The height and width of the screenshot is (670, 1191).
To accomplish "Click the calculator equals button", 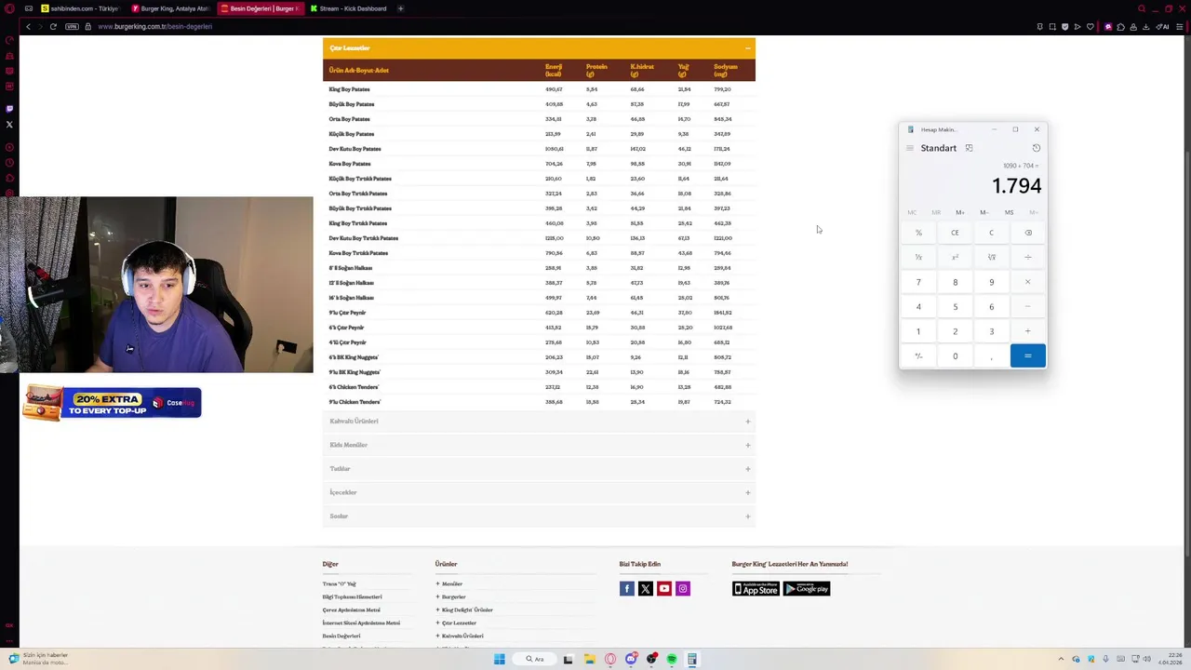I will [x=1028, y=355].
